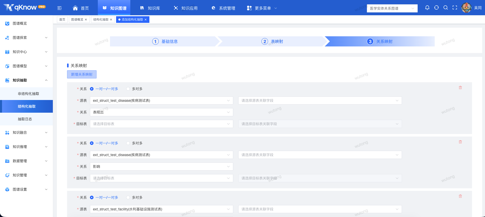Open the user avatar menu
The height and width of the screenshot is (217, 485).
click(466, 8)
